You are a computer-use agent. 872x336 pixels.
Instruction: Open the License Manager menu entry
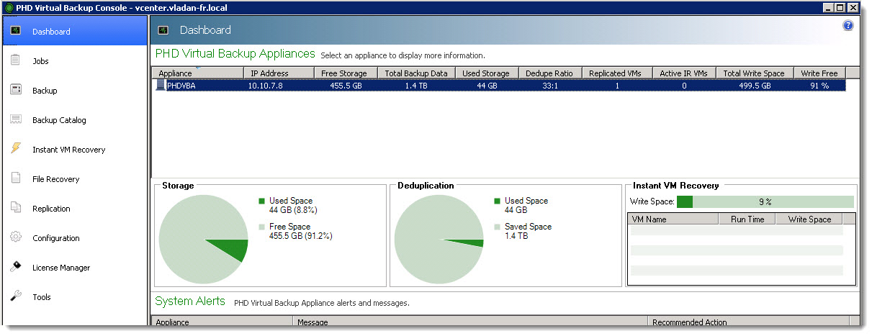point(61,268)
